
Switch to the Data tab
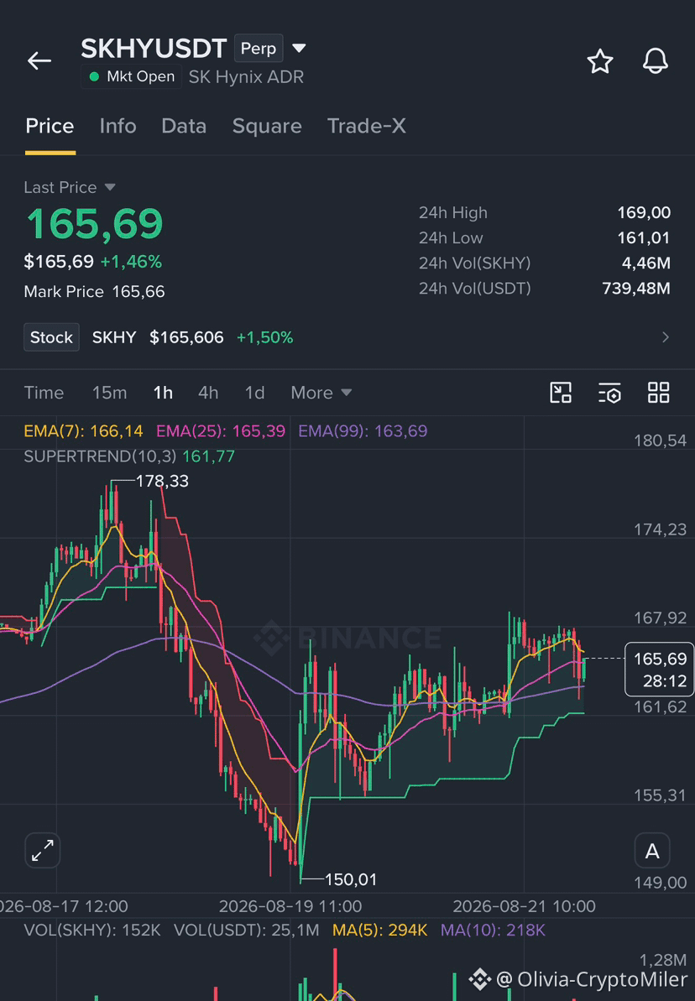click(184, 127)
